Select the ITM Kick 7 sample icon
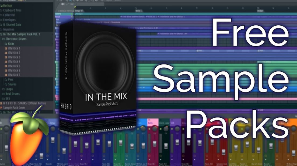The height and width of the screenshot is (166, 297). 6,75
